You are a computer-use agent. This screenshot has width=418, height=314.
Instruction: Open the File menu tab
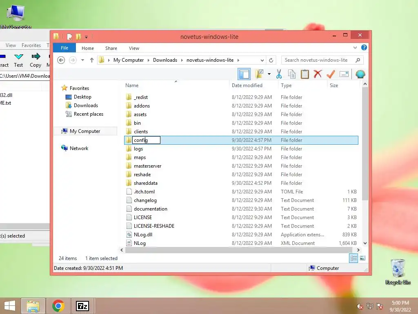pos(64,48)
